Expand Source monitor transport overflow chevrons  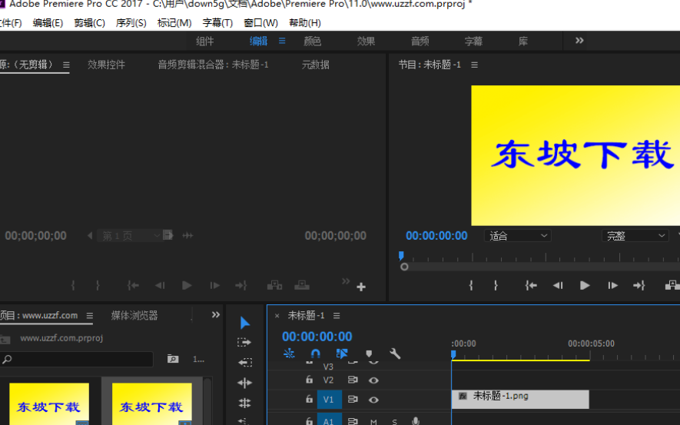(346, 281)
